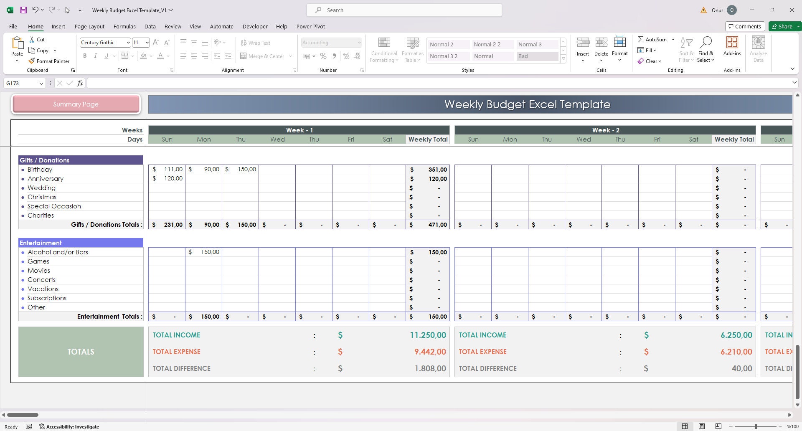Expand the Name Box G173 dropdown

pos(41,83)
